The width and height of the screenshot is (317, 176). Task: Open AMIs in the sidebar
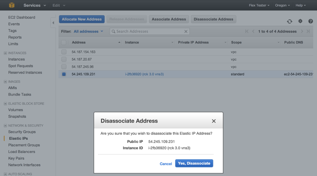coord(13,88)
